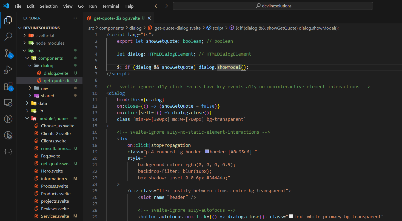The width and height of the screenshot is (402, 221).
Task: Open the Run and Debug view
Action: tap(8, 70)
